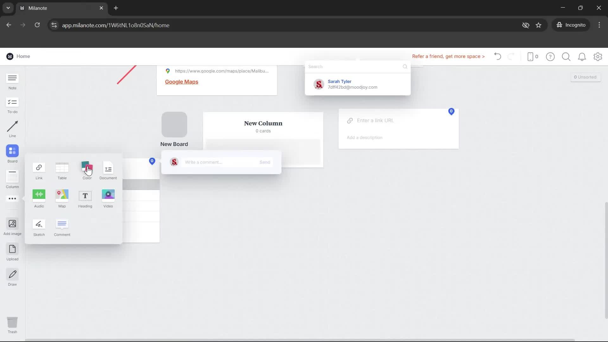Follow the Google Maps link
Viewport: 608px width, 342px height.
click(x=181, y=81)
